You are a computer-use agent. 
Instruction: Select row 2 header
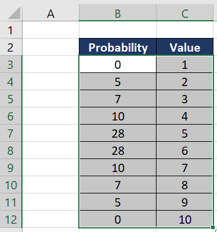click(x=11, y=47)
